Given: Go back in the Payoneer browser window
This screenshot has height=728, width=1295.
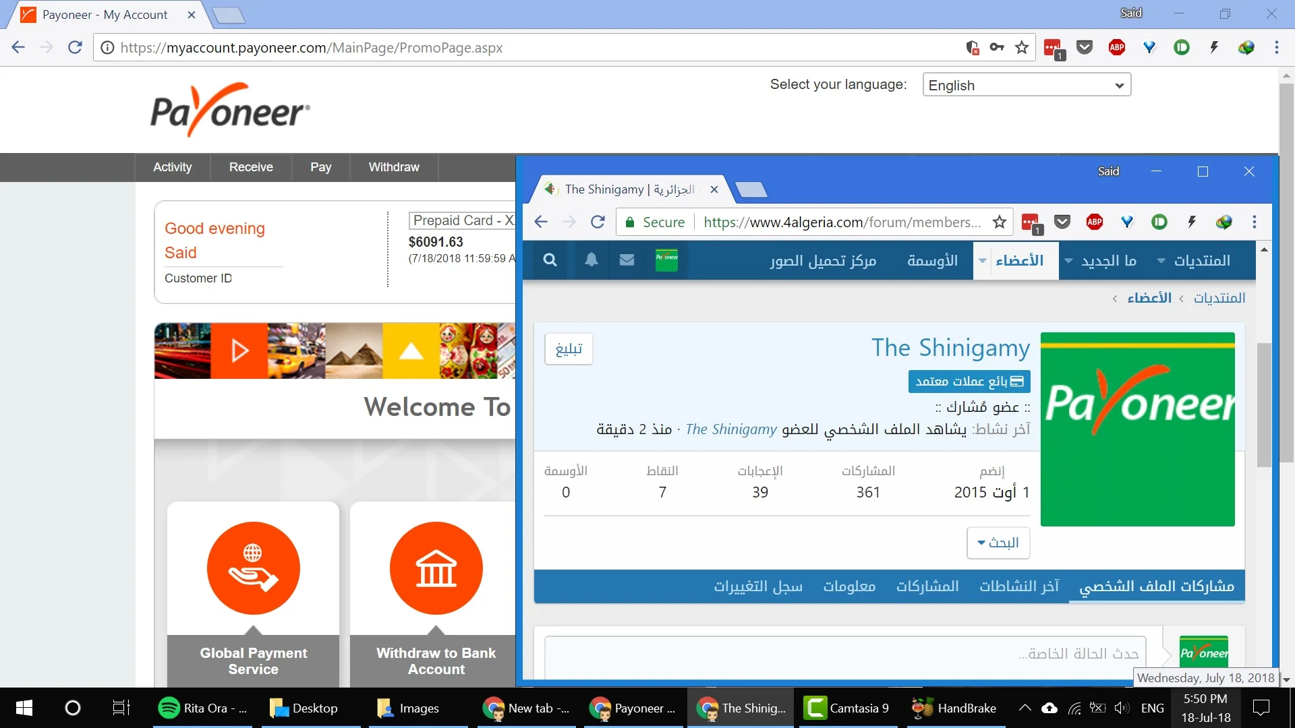Looking at the screenshot, I should (x=18, y=47).
